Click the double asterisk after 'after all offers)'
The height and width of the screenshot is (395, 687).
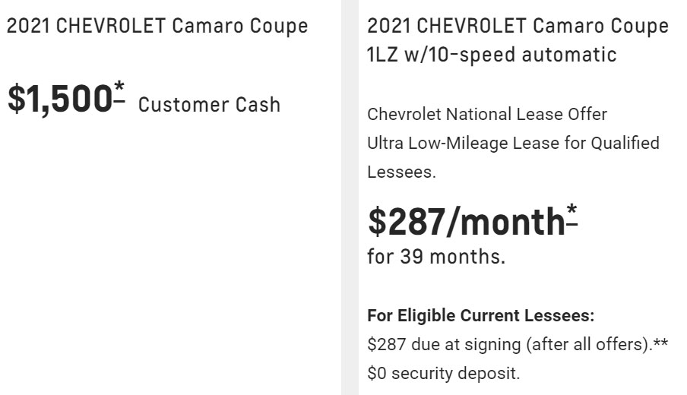(x=660, y=343)
